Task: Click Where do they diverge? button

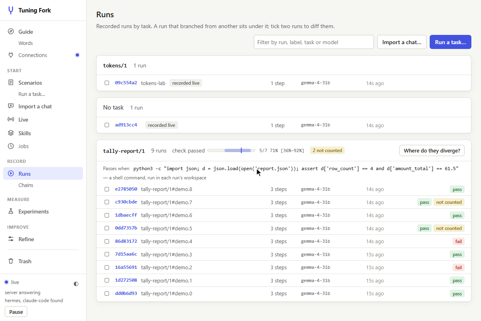Action: coord(432,150)
